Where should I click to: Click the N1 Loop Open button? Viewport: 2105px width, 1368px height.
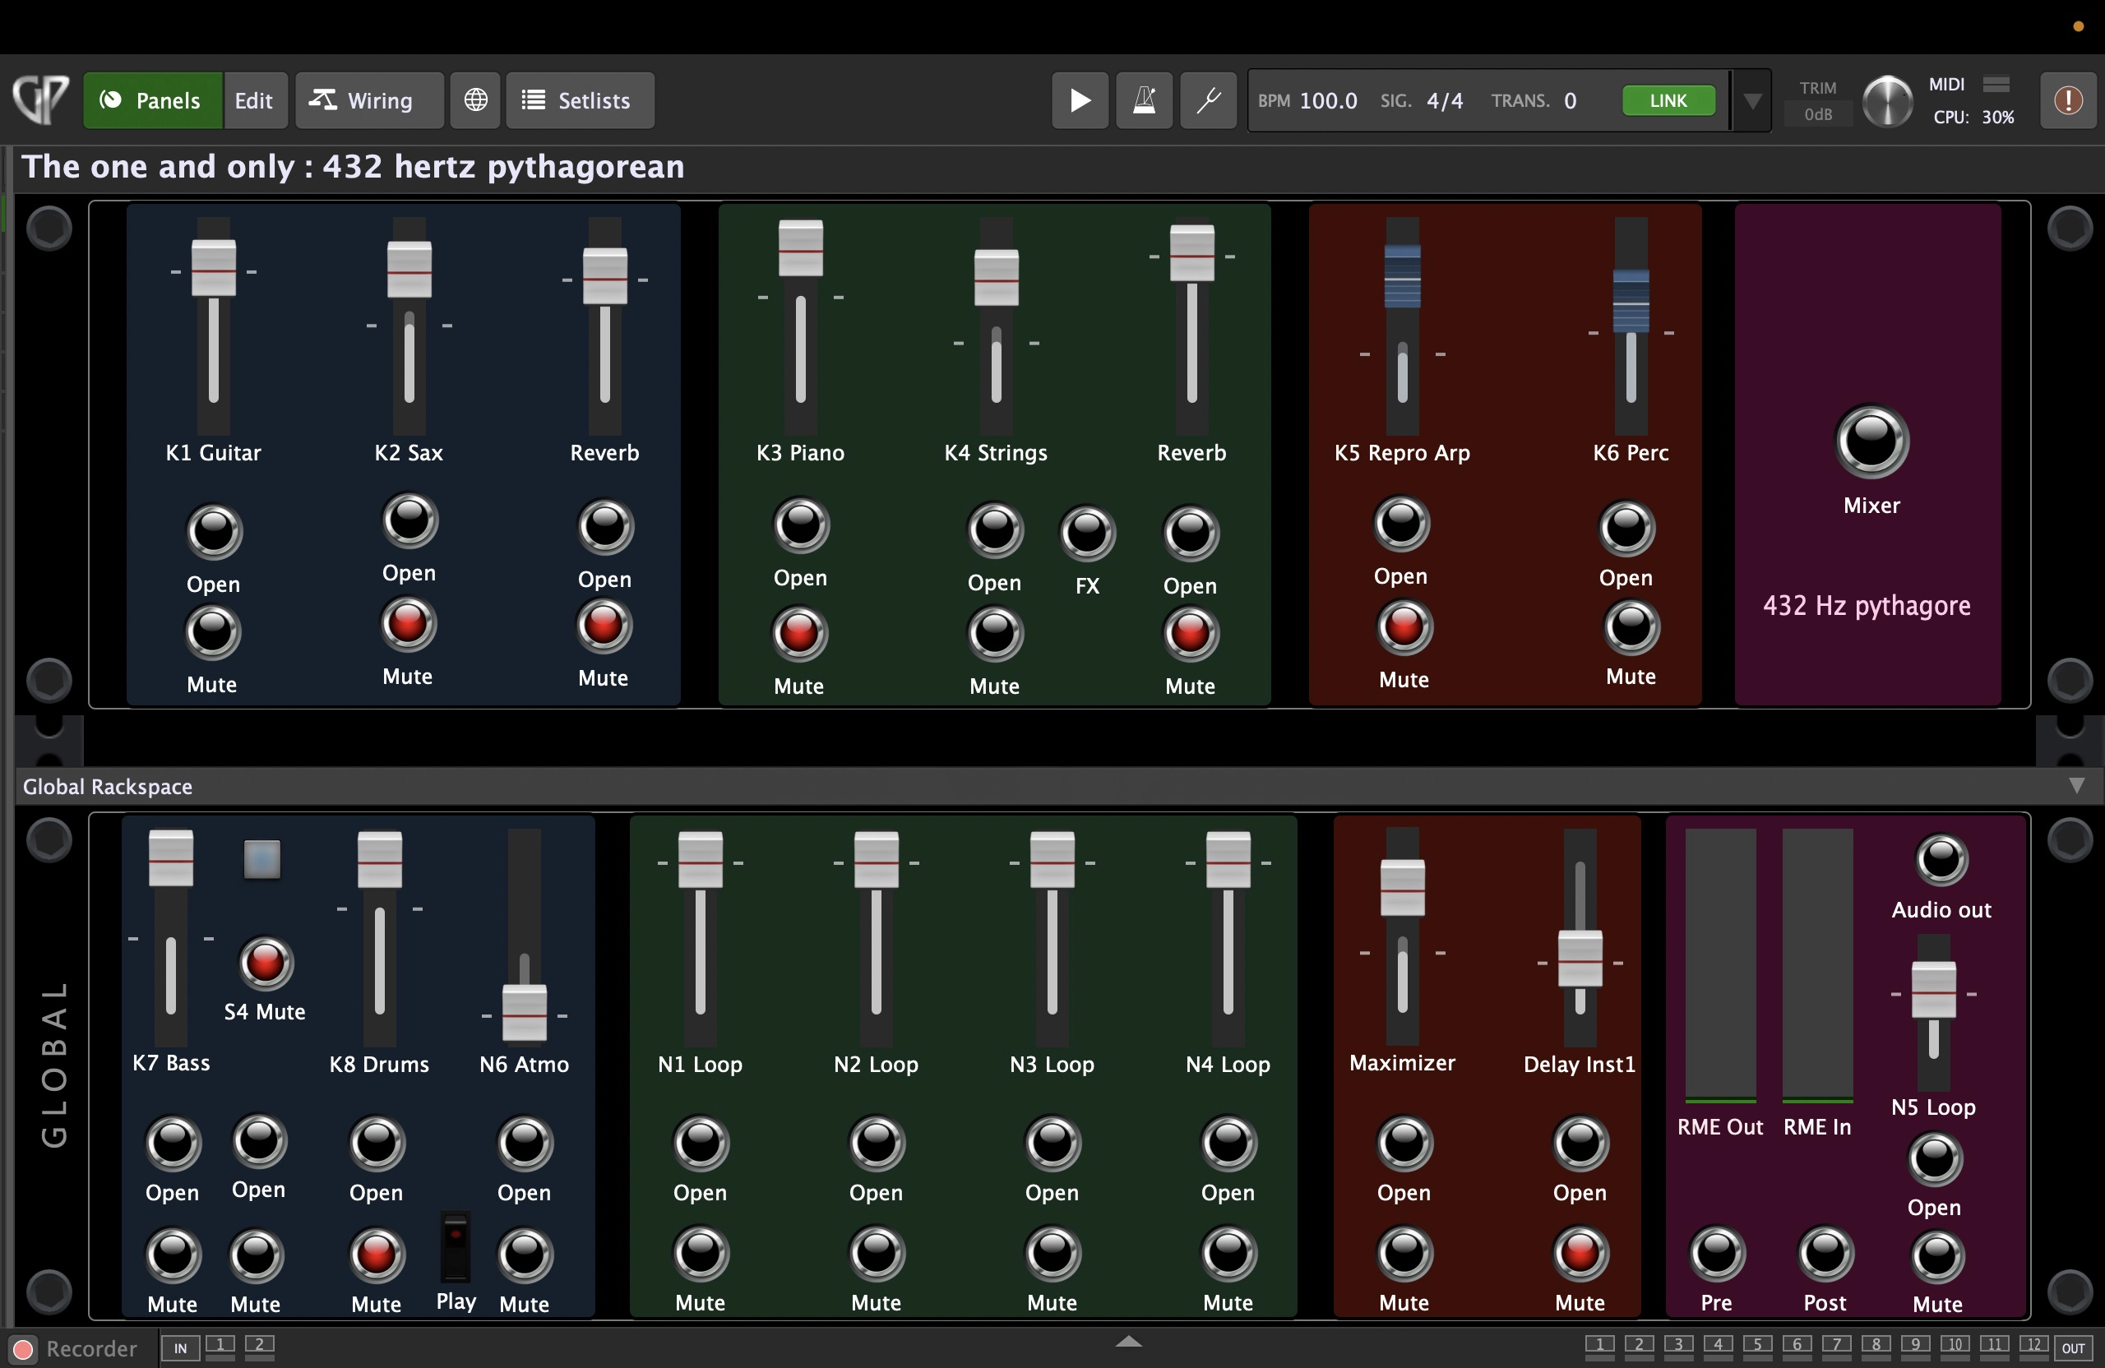(x=701, y=1143)
